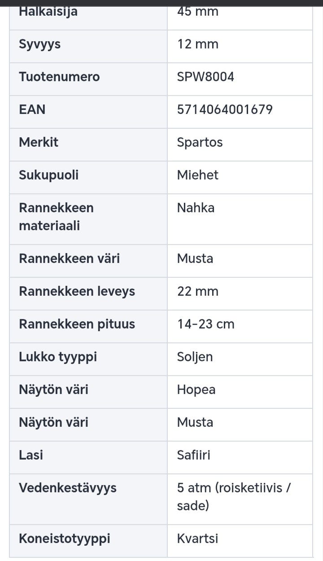Select the product number SPW8004
This screenshot has height=561, width=323.
[x=205, y=77]
